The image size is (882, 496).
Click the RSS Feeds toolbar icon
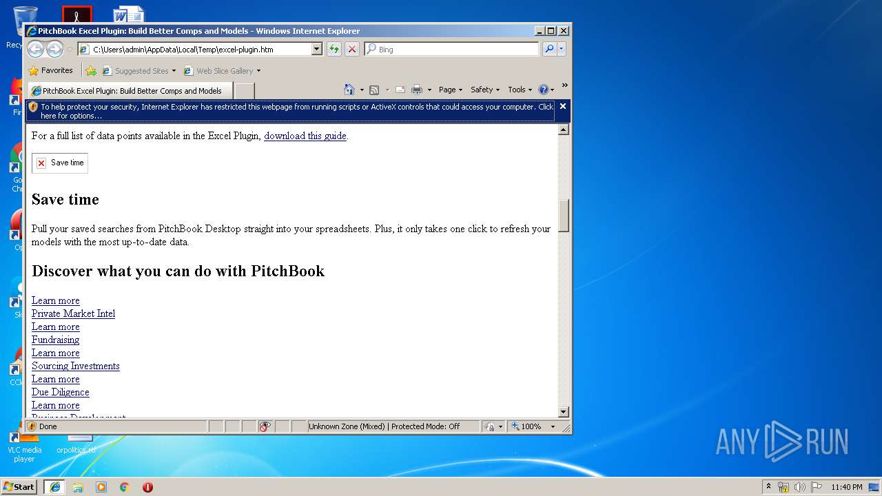374,90
